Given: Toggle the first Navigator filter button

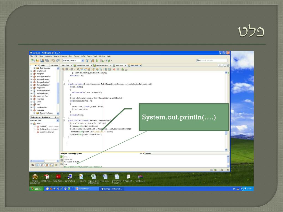Looking at the screenshot, I should click(x=33, y=165).
